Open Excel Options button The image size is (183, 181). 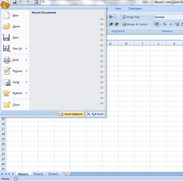coord(71,114)
